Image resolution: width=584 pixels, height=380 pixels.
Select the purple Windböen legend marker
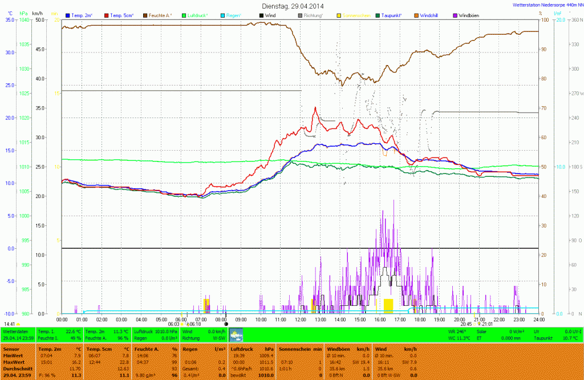coord(455,15)
